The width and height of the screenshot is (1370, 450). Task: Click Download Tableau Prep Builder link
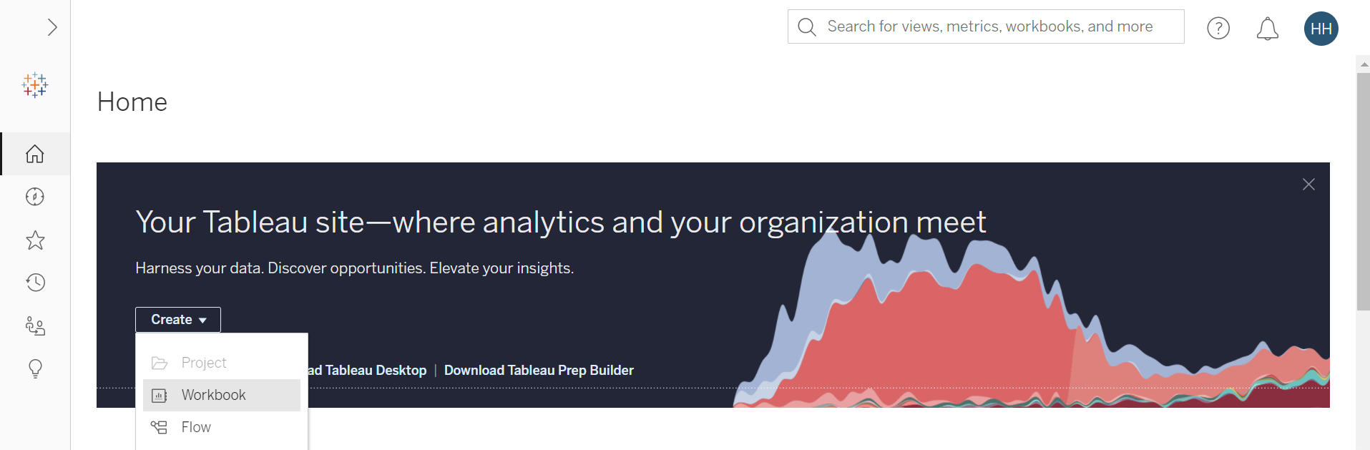point(539,370)
